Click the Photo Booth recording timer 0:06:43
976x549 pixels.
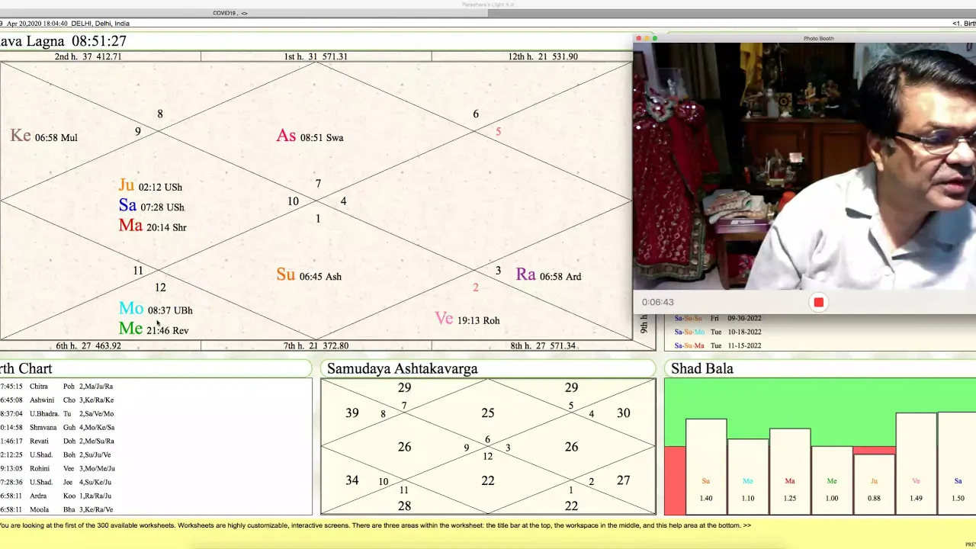click(657, 303)
